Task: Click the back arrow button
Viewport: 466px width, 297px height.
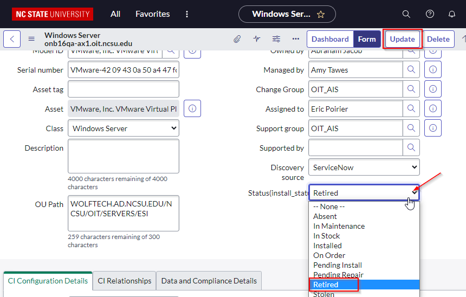Action: (12, 39)
